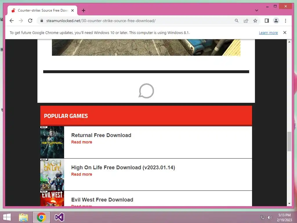This screenshot has width=297, height=223.
Task: Open the Windows Start button
Action: [x=7, y=217]
